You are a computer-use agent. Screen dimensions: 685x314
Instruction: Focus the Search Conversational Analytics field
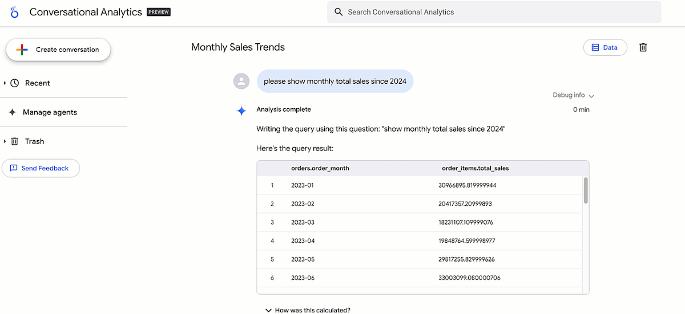tap(494, 12)
